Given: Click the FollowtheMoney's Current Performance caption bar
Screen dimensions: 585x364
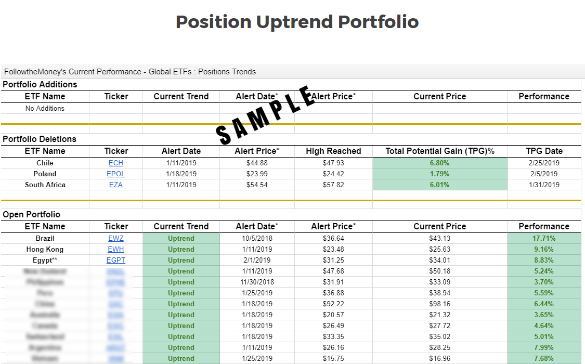Looking at the screenshot, I should (291, 72).
